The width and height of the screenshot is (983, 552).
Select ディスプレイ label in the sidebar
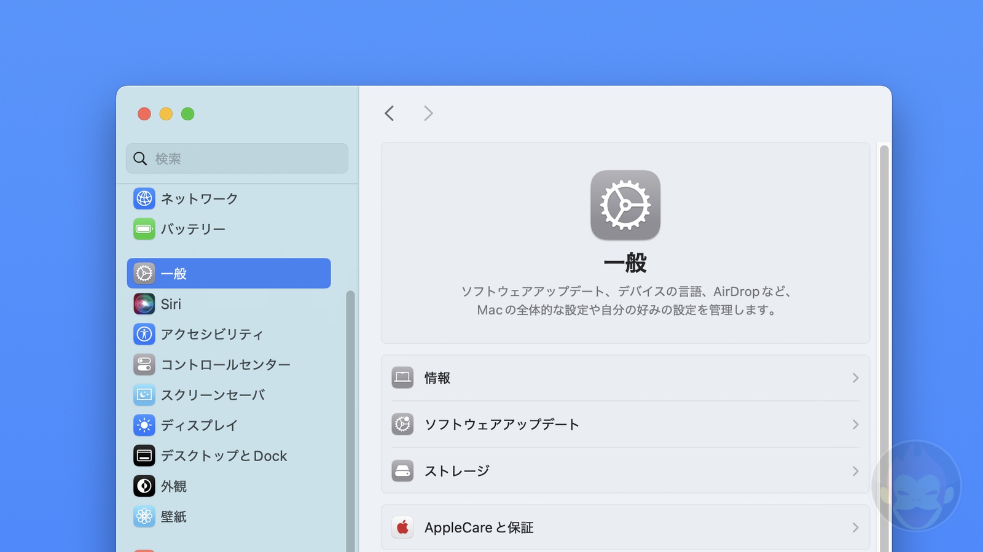click(199, 425)
